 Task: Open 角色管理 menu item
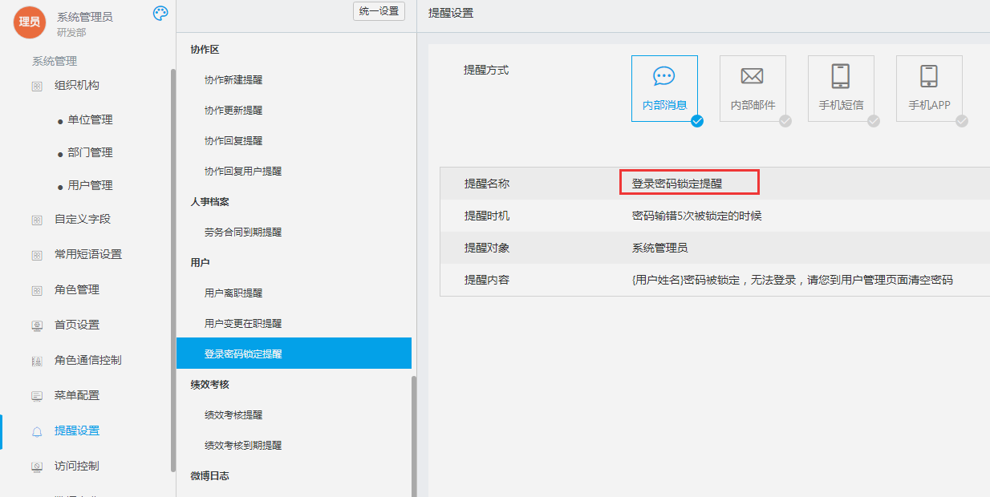[x=77, y=289]
